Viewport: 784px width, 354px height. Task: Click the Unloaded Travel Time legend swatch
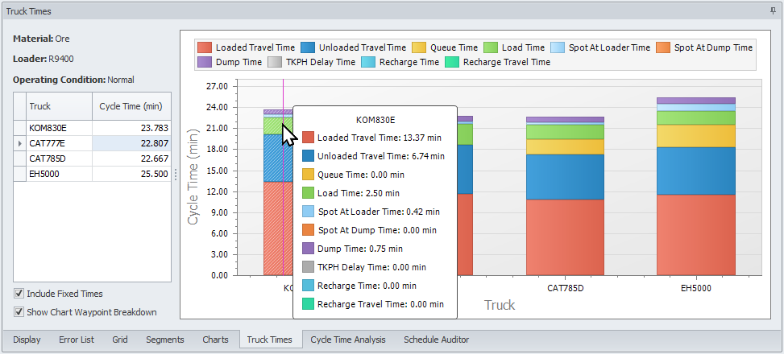(308, 47)
